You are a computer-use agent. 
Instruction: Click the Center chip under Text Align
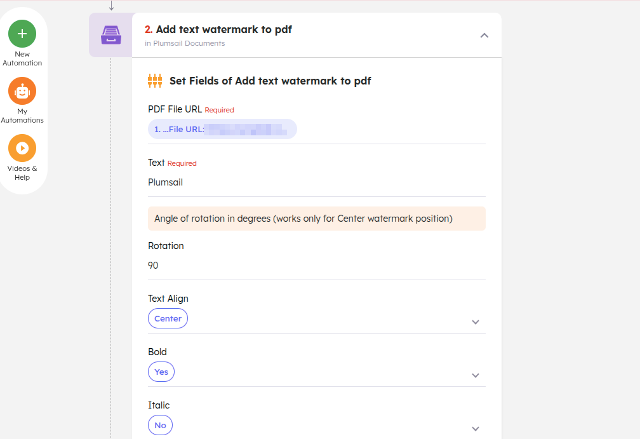click(168, 318)
